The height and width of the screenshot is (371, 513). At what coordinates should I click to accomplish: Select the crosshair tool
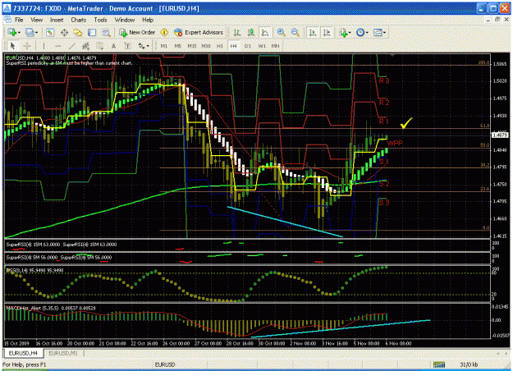click(x=27, y=46)
